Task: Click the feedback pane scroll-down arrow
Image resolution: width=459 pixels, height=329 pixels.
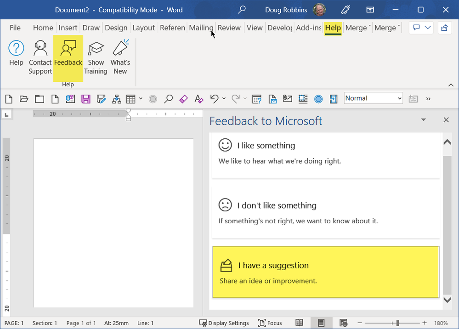Action: [x=448, y=300]
